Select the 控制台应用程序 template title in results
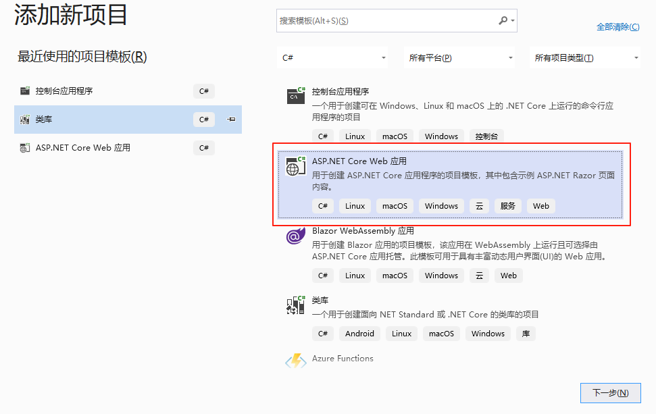 tap(340, 92)
